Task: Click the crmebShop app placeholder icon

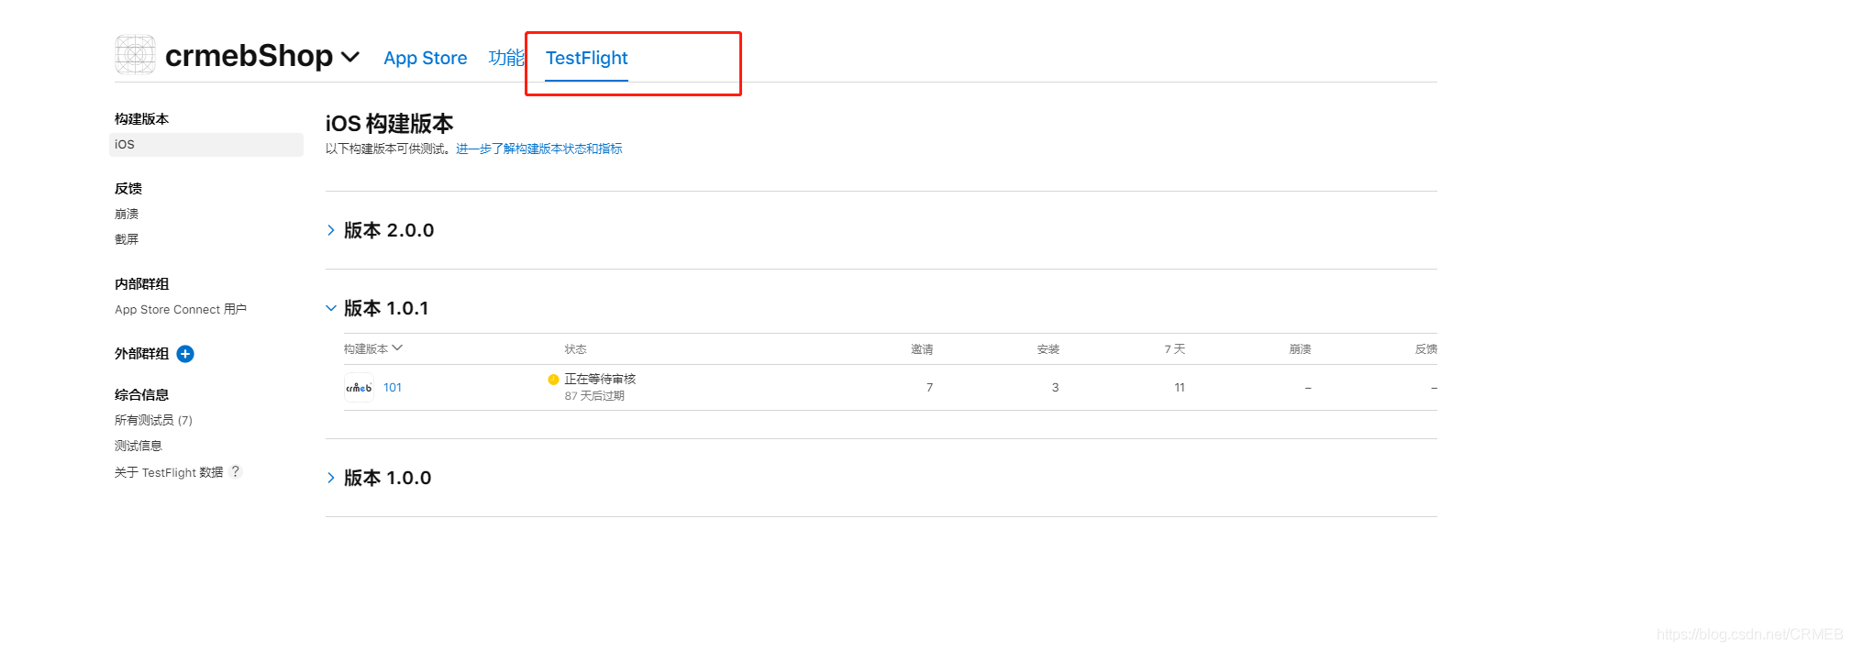Action: pyautogui.click(x=135, y=55)
